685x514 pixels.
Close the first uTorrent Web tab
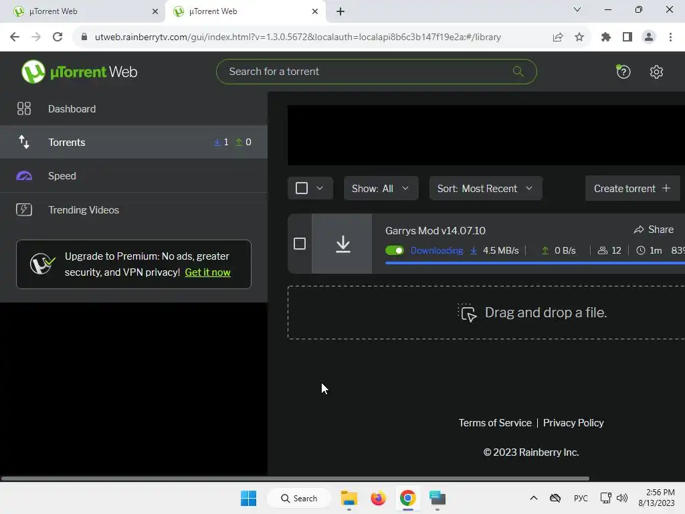click(x=155, y=11)
